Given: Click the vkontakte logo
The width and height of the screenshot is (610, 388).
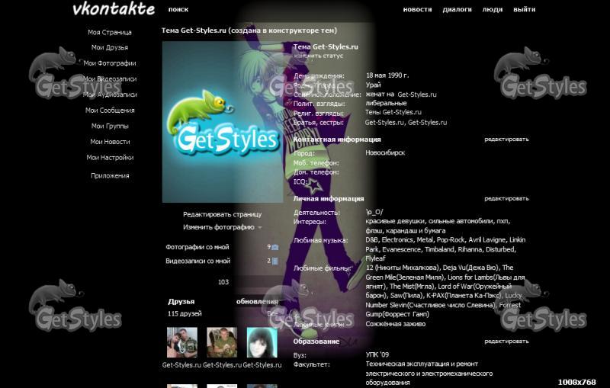Looking at the screenshot, I should pyautogui.click(x=113, y=9).
